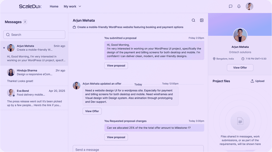Click the '2hr ago' timestamp
272x152 pixels.
pyautogui.click(x=60, y=70)
